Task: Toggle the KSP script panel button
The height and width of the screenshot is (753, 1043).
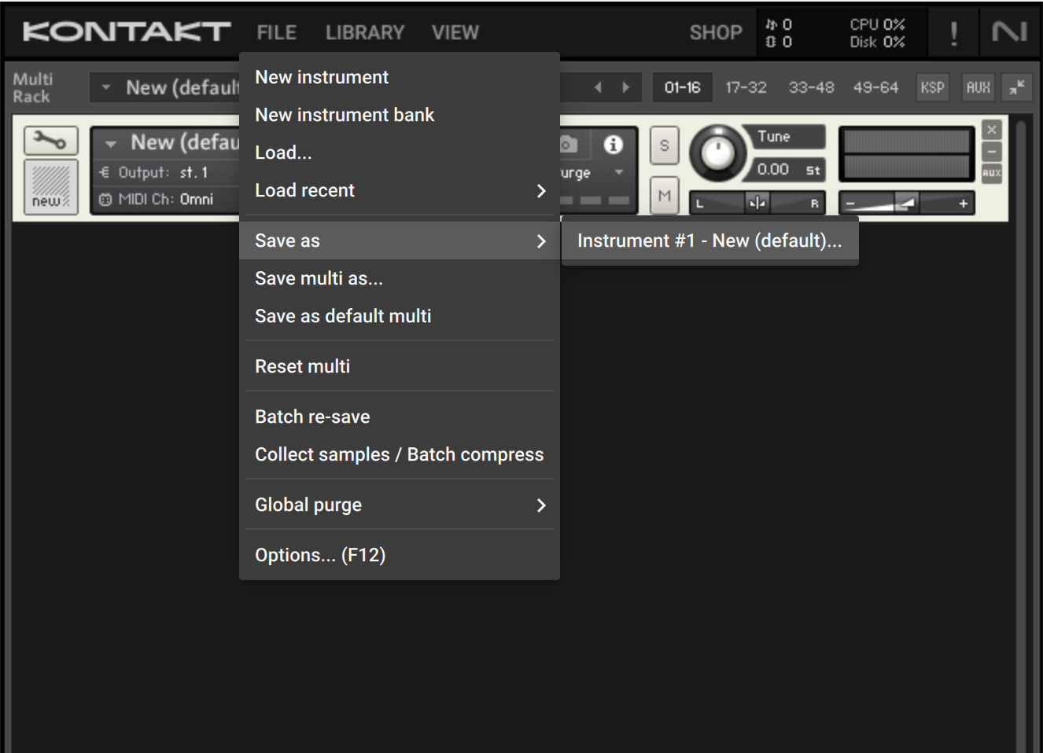Action: (x=932, y=87)
